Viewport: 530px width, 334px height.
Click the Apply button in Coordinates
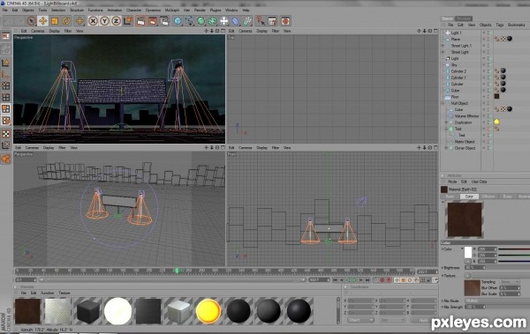coord(423,320)
